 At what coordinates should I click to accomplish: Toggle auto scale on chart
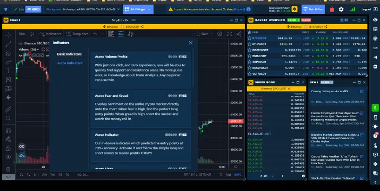[238, 174]
